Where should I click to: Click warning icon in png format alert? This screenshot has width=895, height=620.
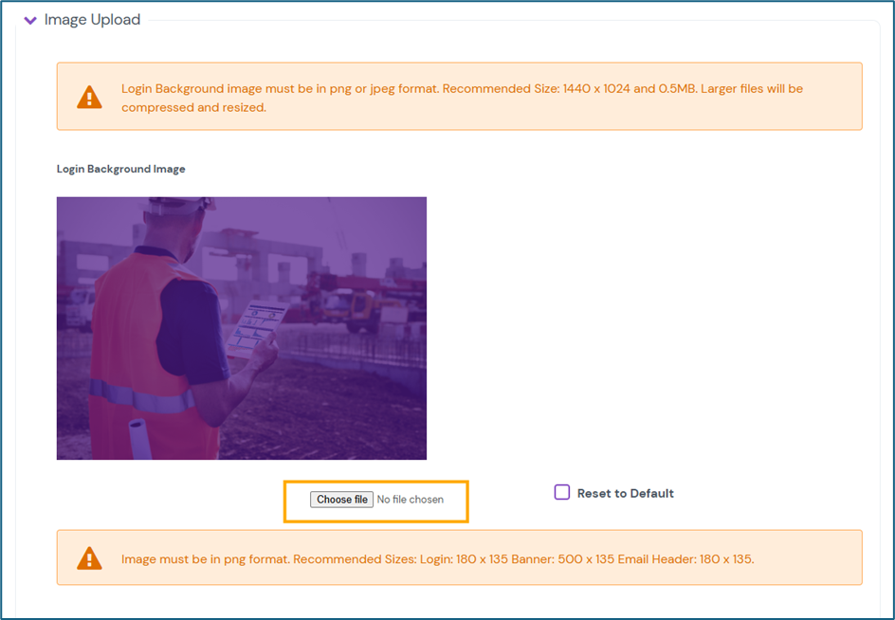89,558
